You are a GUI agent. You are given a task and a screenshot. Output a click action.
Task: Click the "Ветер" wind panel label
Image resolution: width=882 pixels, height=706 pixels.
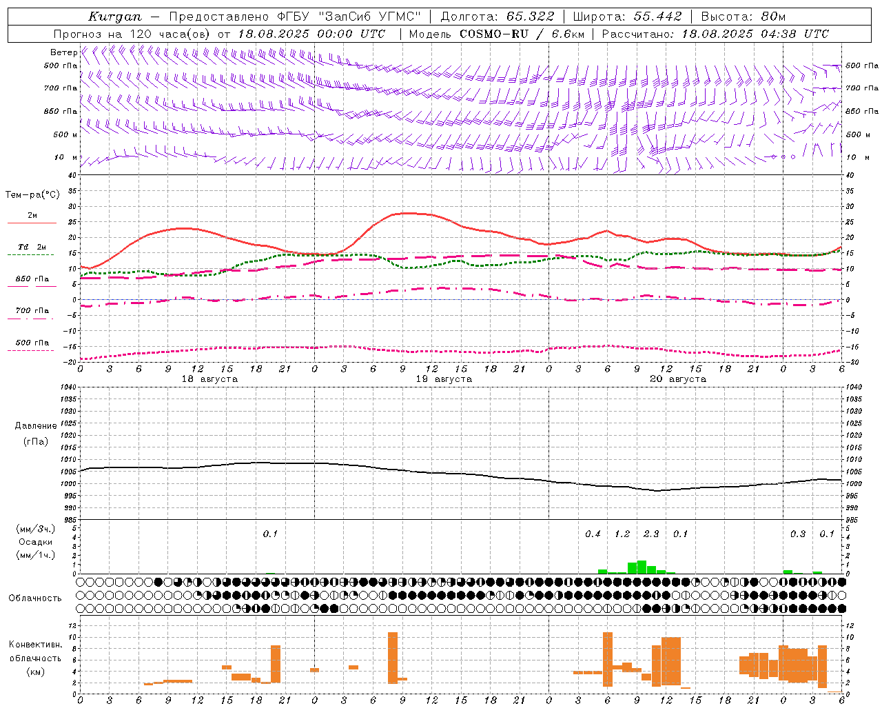pos(63,52)
